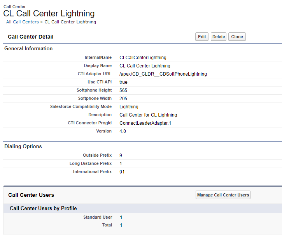
Task: Click the International Prefix label
Action: pos(93,172)
